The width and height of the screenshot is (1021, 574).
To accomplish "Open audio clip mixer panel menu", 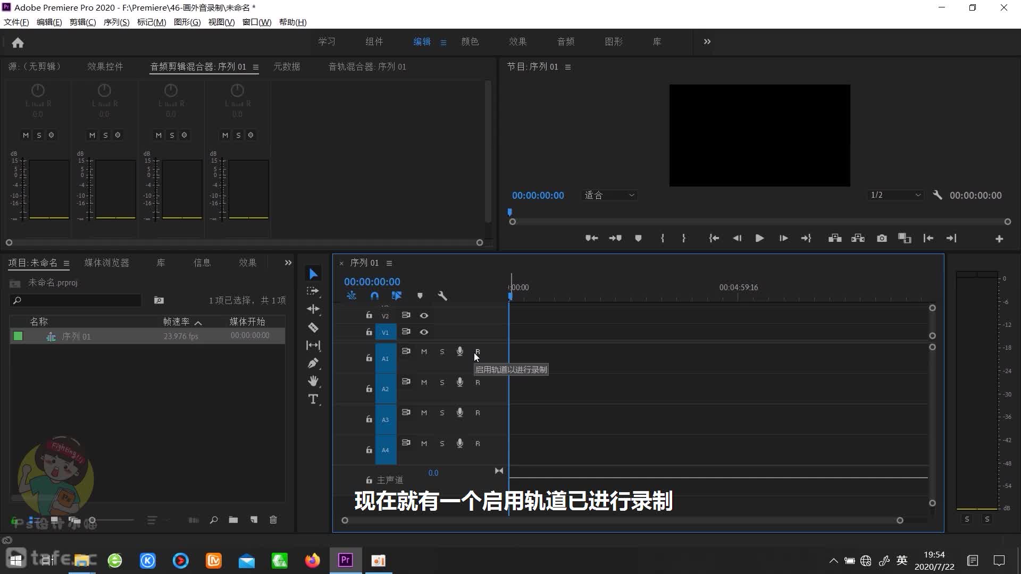I will [x=256, y=67].
